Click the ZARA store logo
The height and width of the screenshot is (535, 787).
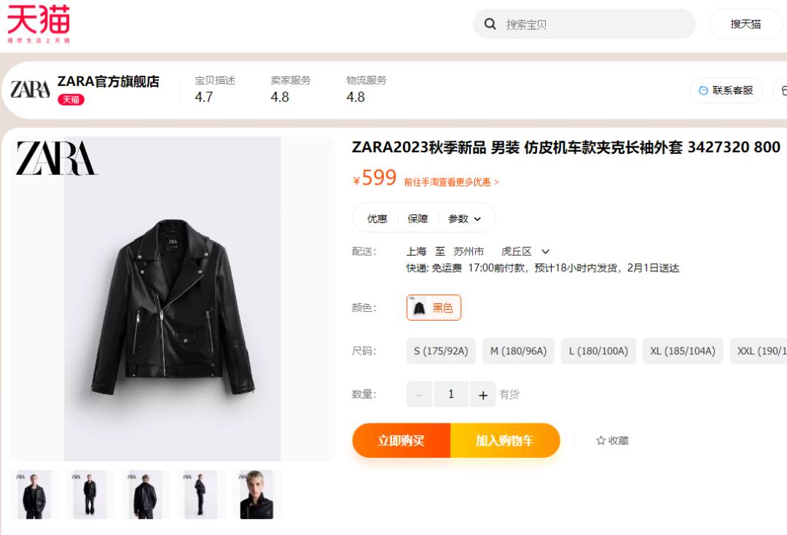(x=30, y=90)
